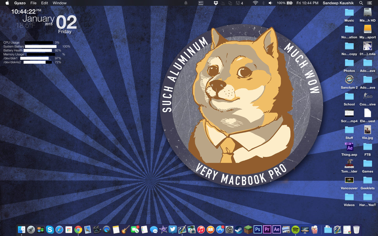The image size is (378, 236).
Task: Open the Window menu
Action: point(60,3)
